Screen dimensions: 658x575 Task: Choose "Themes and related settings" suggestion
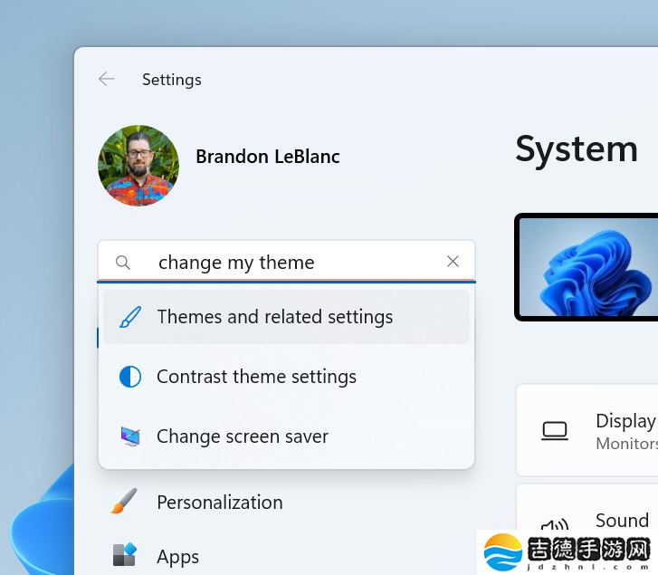click(x=286, y=317)
